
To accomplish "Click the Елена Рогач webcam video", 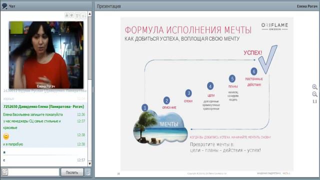I will pyautogui.click(x=46, y=55).
